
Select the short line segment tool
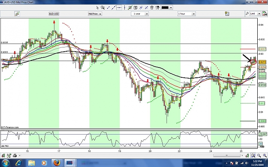108,8
